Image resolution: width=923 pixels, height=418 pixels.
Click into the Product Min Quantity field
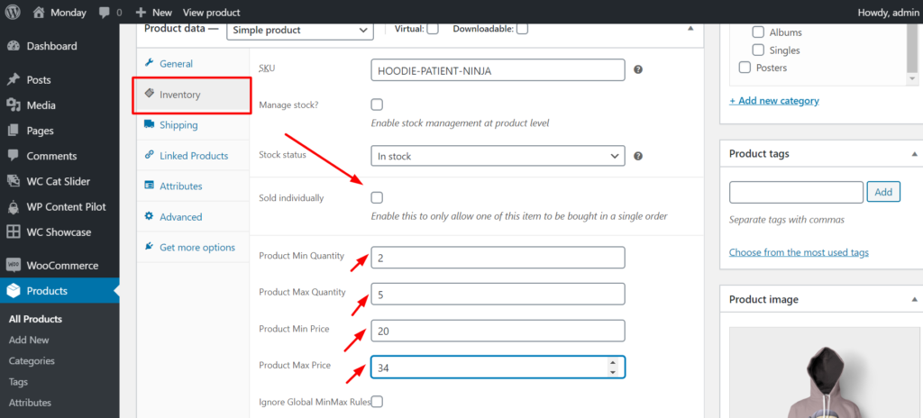[x=498, y=258]
